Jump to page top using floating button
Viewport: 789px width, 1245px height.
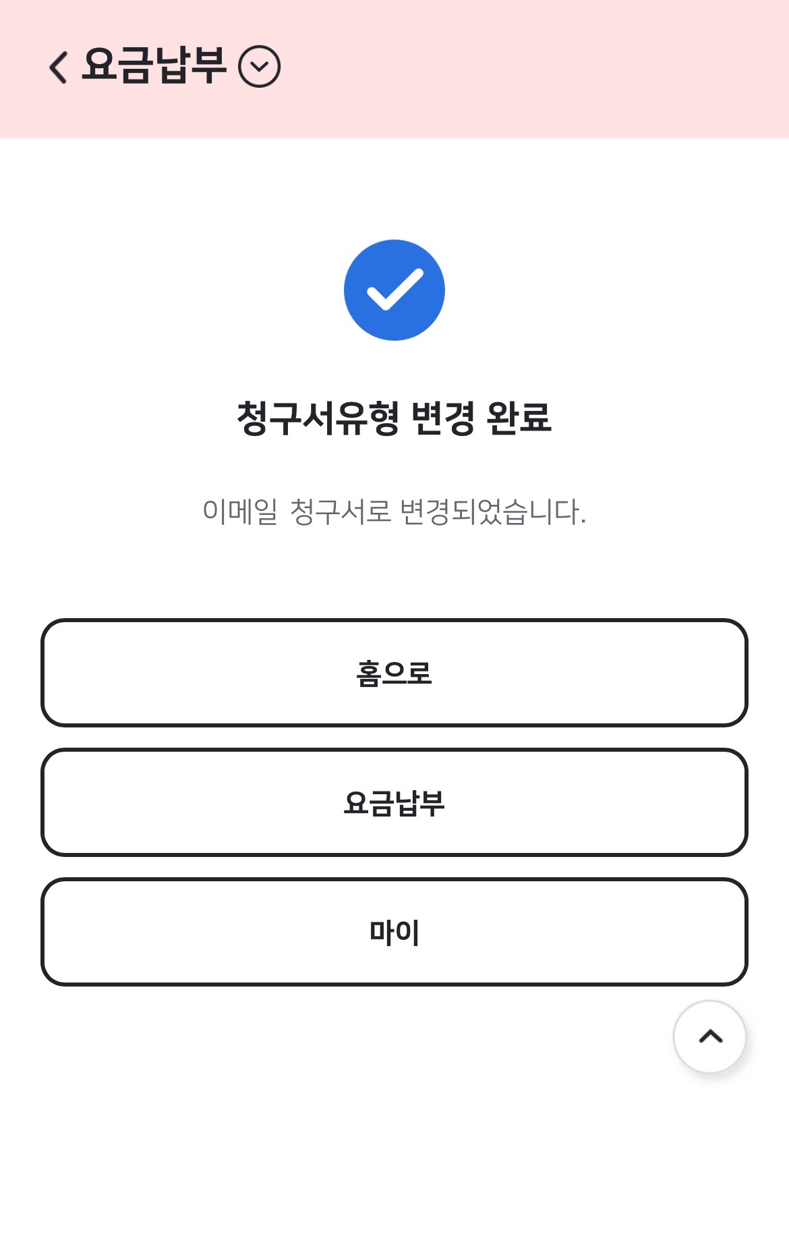pos(709,1036)
